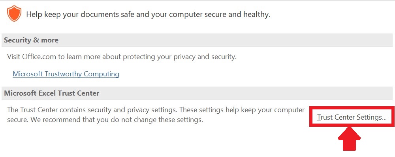This screenshot has width=395, height=157.
Task: Click the word 'Microsoft' in the blue link
Action: (x=28, y=74)
